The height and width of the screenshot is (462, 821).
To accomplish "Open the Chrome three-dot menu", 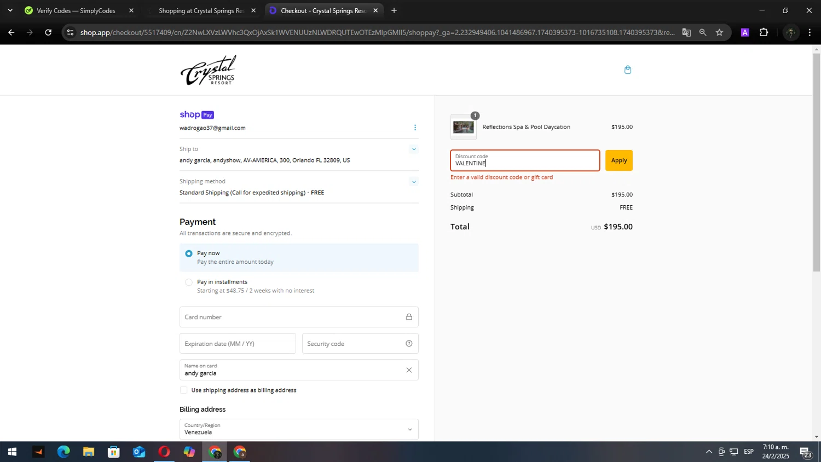I will [x=810, y=32].
